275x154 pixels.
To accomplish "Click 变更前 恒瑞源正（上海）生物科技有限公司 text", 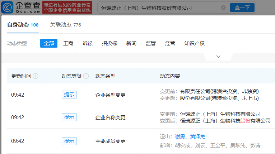I will pos(210,114).
